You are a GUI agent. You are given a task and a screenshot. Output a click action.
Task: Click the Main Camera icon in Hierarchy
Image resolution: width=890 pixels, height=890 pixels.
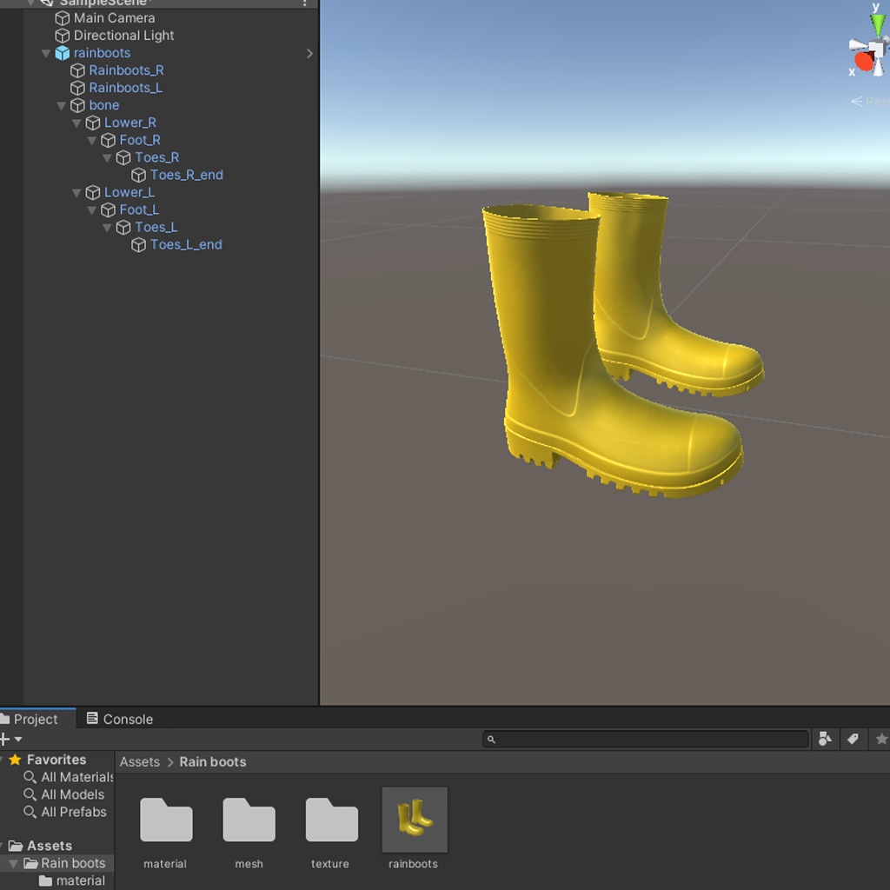click(x=62, y=17)
